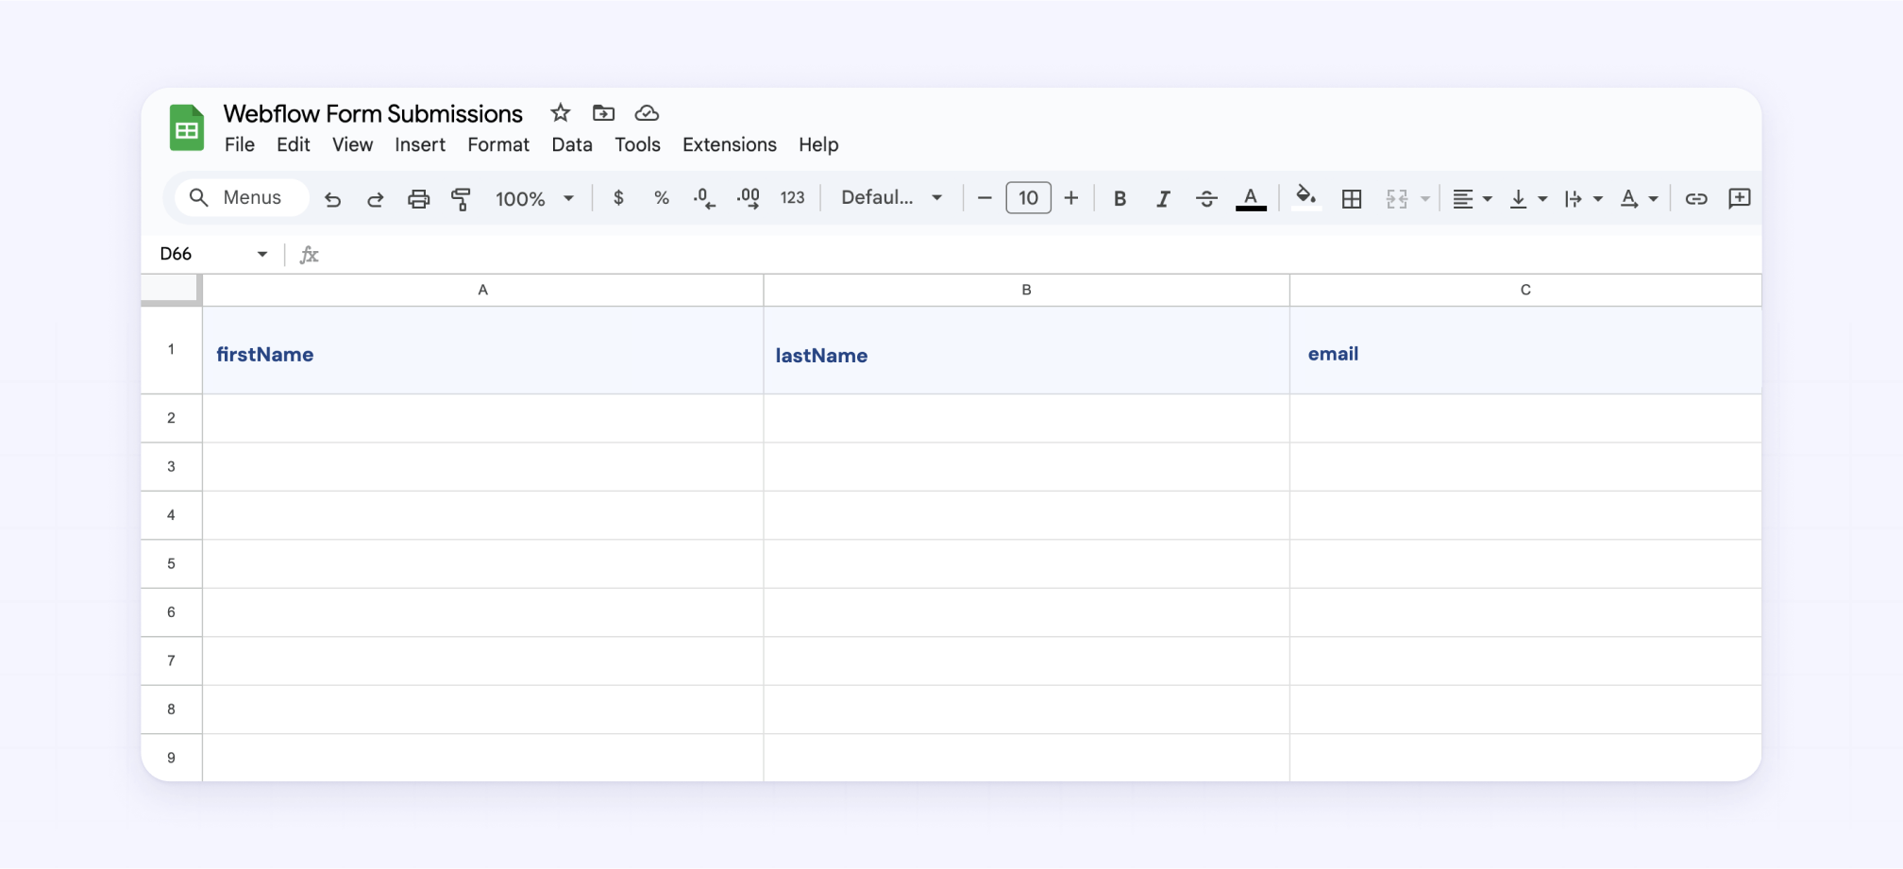
Task: Open the zoom 100% dropdown
Action: click(535, 199)
